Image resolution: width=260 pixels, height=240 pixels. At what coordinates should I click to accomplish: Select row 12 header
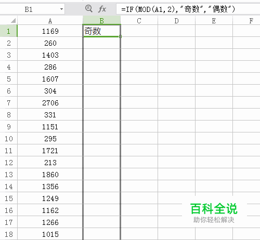(8, 162)
